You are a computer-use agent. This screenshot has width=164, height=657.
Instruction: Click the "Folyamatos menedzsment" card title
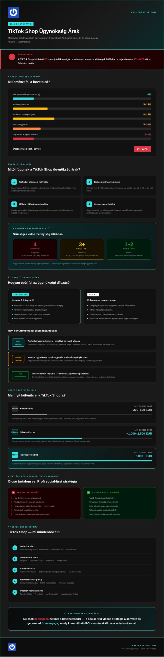[x=102, y=300]
